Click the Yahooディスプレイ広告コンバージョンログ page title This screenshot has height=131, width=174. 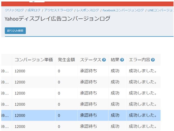(x=57, y=19)
